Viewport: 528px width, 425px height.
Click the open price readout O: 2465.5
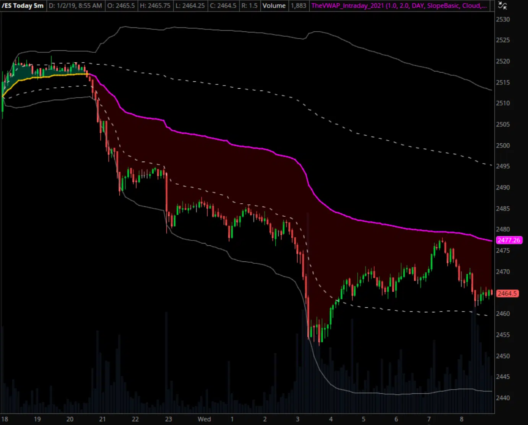pos(121,6)
